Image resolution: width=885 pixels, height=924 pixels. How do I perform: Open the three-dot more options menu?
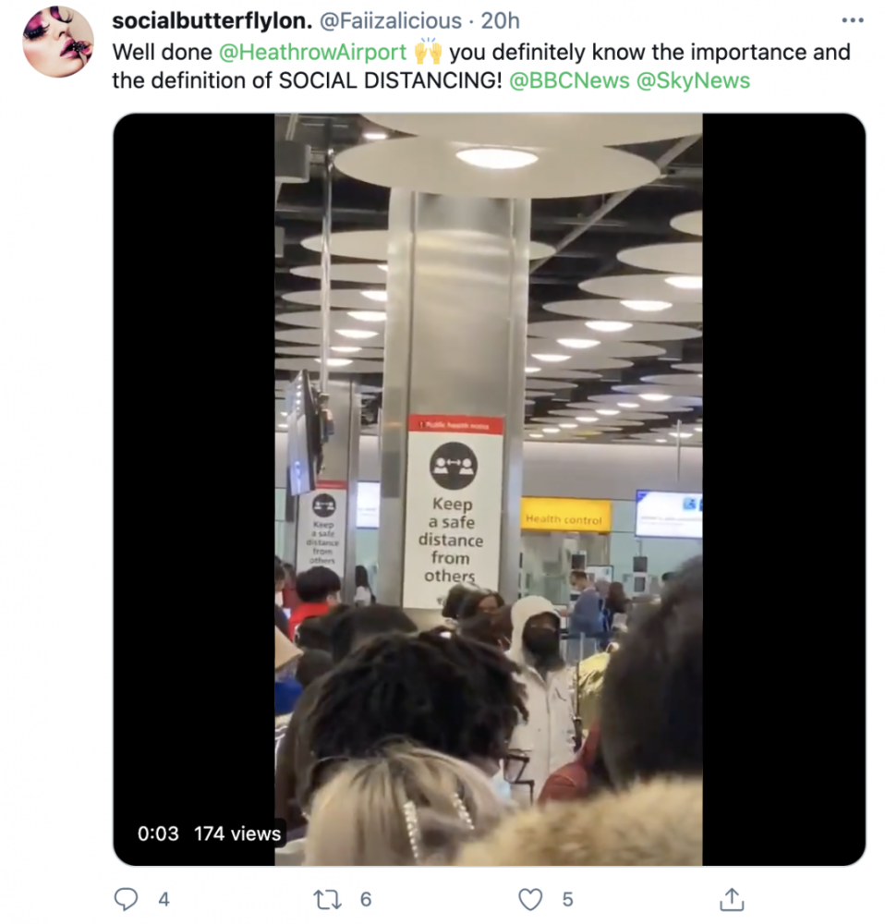click(853, 20)
